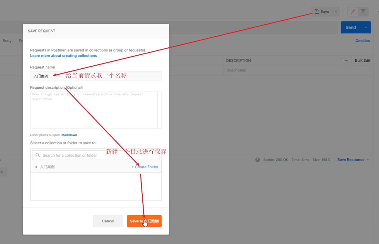Open the Cookies link
This screenshot has height=244, width=379.
(363, 41)
